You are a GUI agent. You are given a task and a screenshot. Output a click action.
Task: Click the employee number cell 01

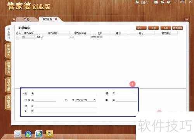coord(29,37)
